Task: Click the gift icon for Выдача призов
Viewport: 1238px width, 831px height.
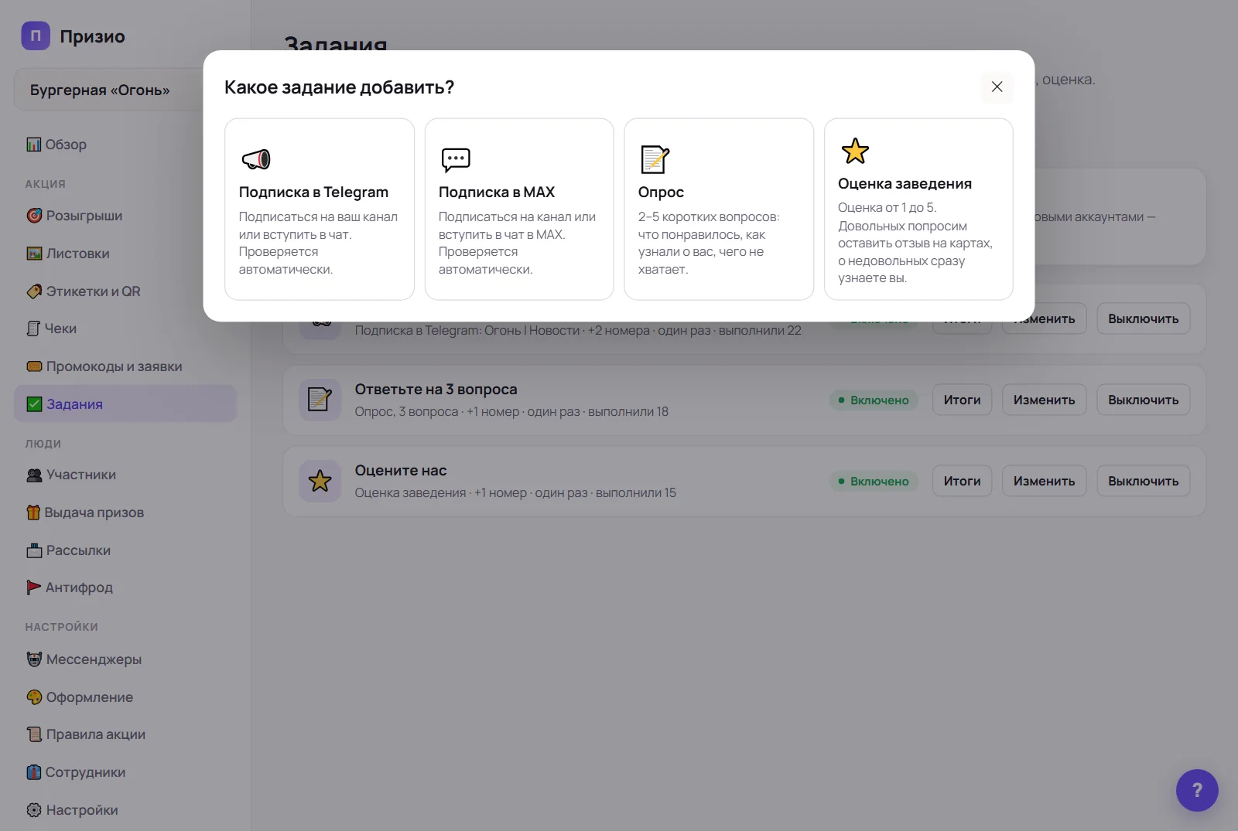Action: tap(33, 513)
